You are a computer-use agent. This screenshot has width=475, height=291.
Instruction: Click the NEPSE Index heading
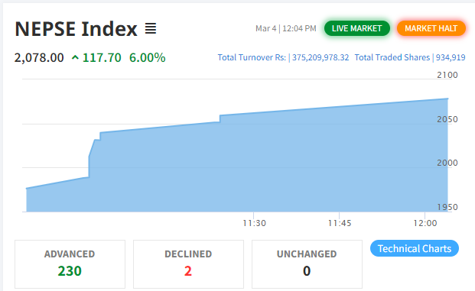click(76, 29)
